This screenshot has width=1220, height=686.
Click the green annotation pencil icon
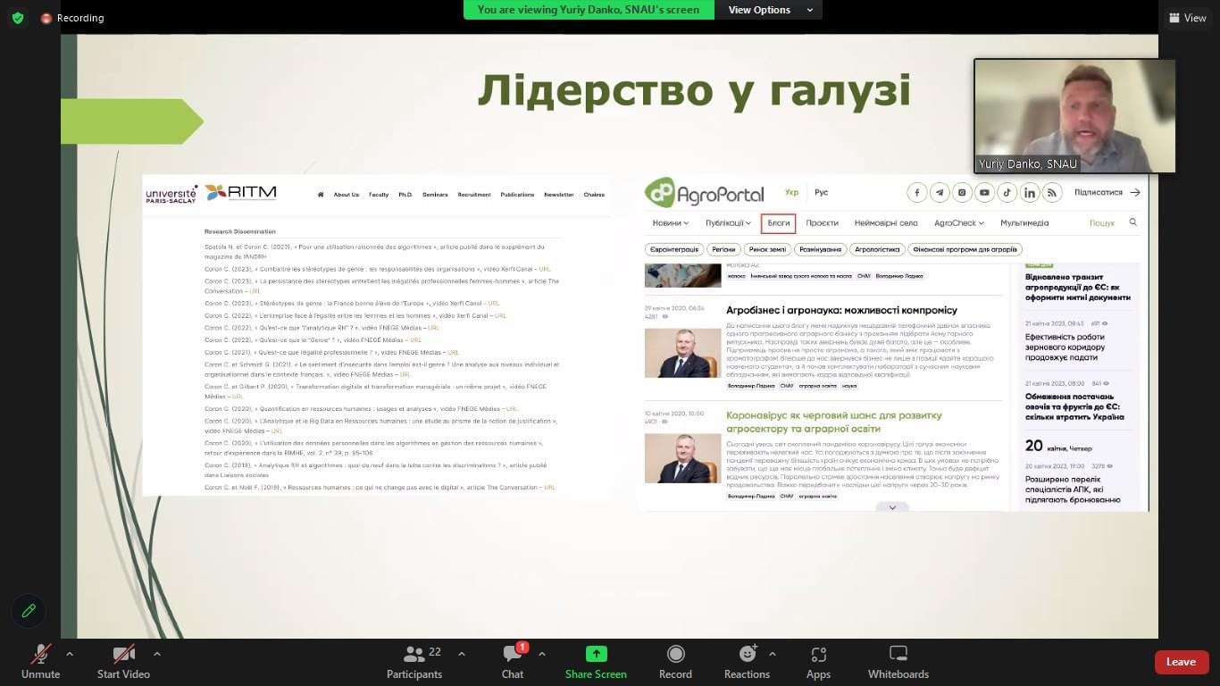coord(29,611)
